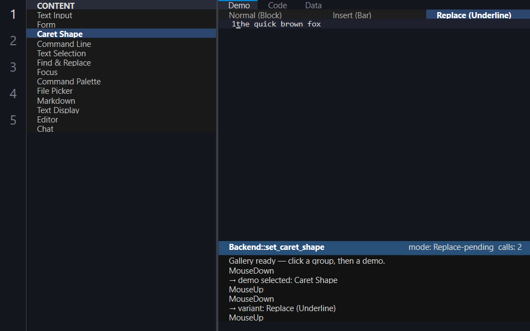Choose the Replace (Underline) caret variant
The height and width of the screenshot is (331, 530).
pyautogui.click(x=478, y=15)
